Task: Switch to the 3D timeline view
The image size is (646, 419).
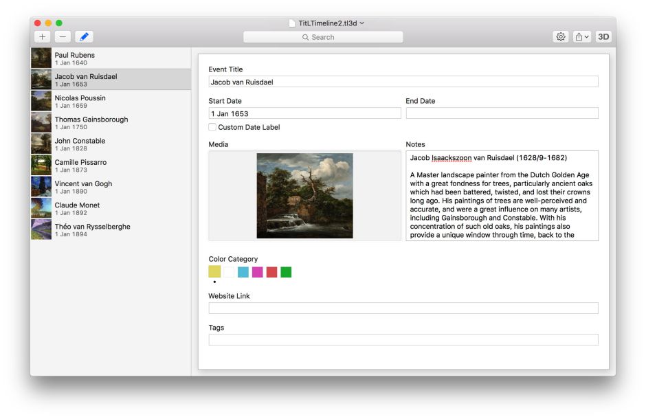Action: pos(603,37)
